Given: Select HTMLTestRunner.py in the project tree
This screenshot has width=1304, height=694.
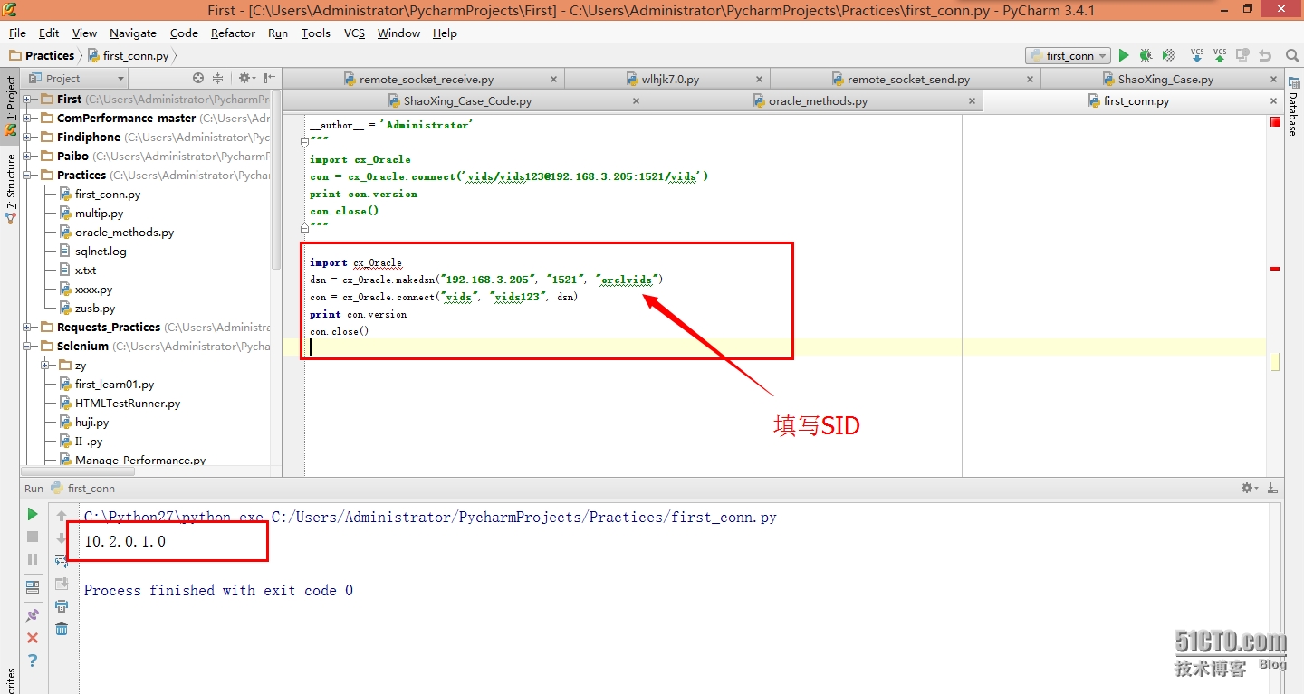Looking at the screenshot, I should (120, 403).
